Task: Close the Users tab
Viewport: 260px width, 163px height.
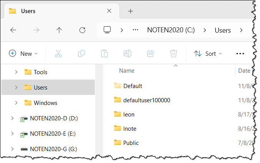Action: point(109,11)
